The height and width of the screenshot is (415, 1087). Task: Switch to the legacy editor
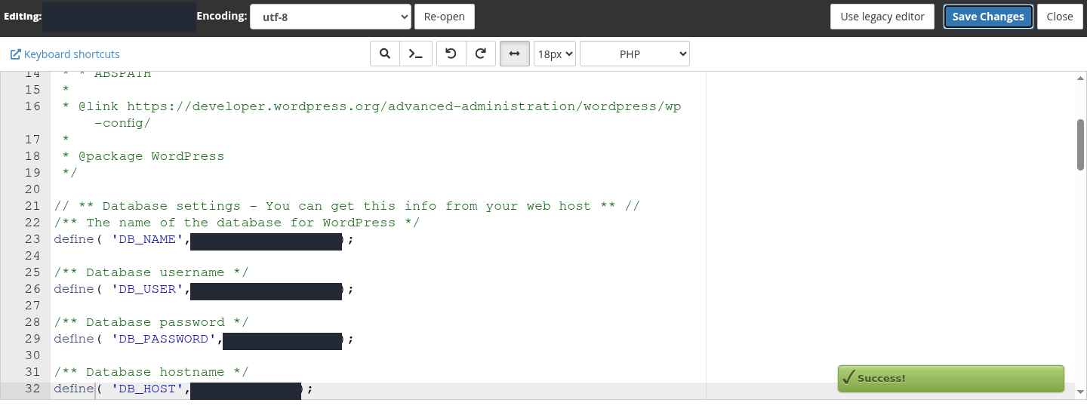point(882,17)
